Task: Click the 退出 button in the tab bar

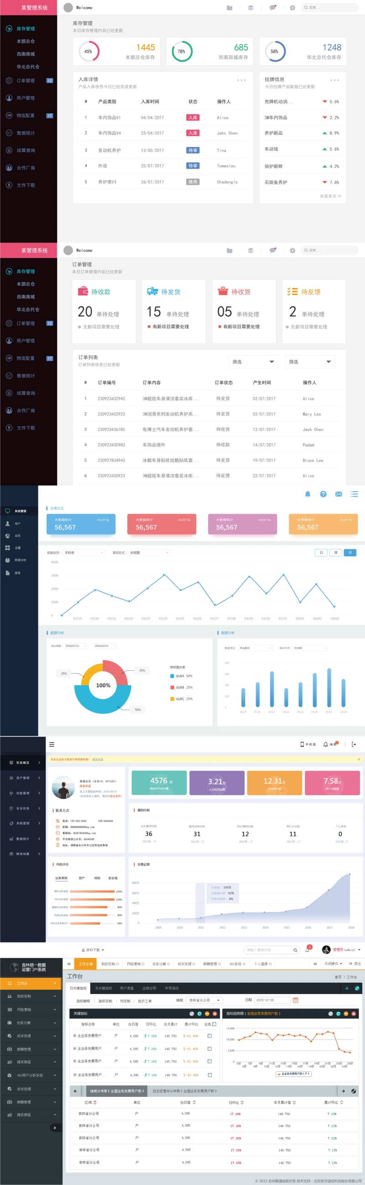Action: click(355, 964)
